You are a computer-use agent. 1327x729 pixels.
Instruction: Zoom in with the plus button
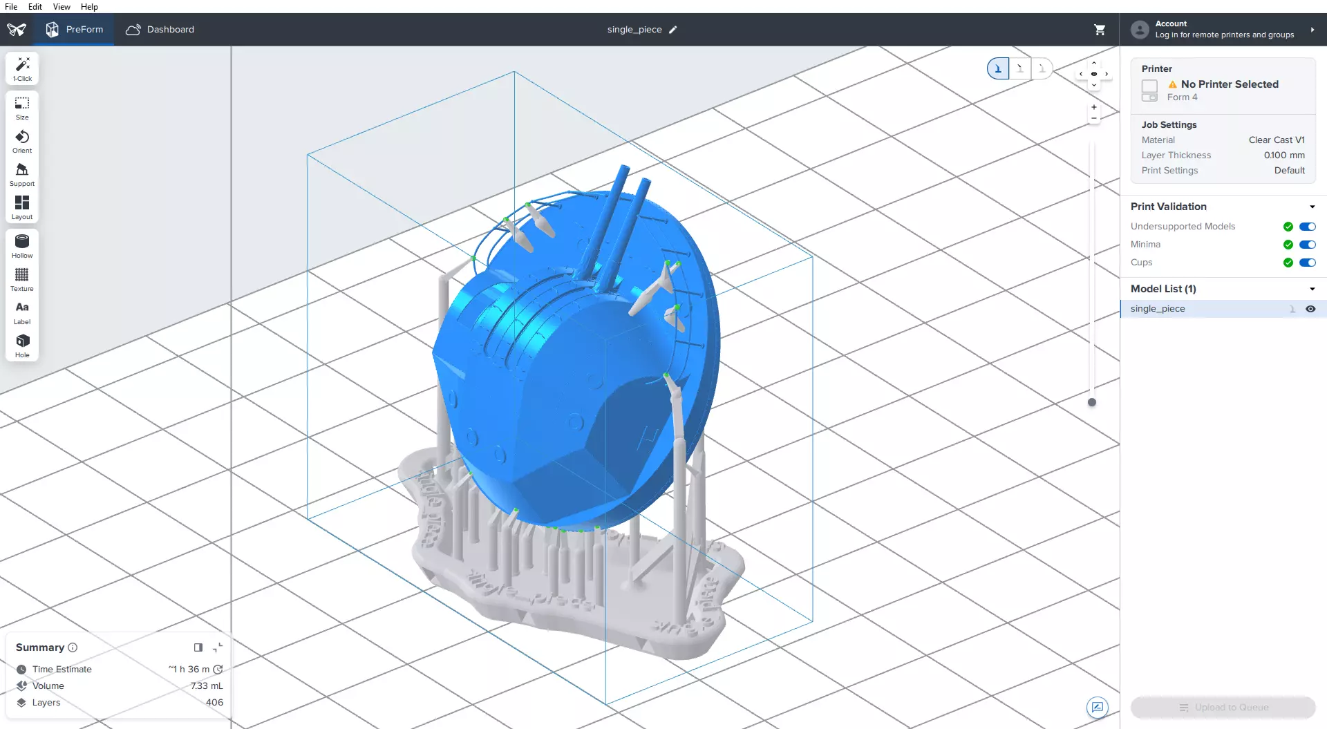coord(1094,107)
